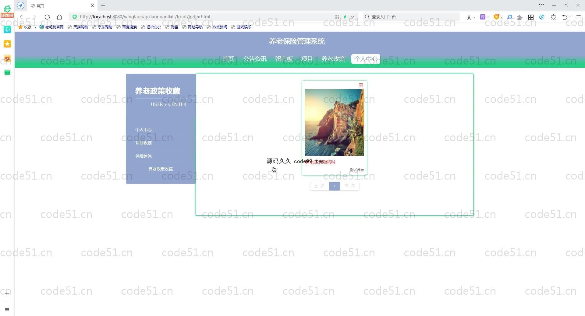
Task: Open the sidebar list menu icon at bottom
Action: click(x=7, y=310)
